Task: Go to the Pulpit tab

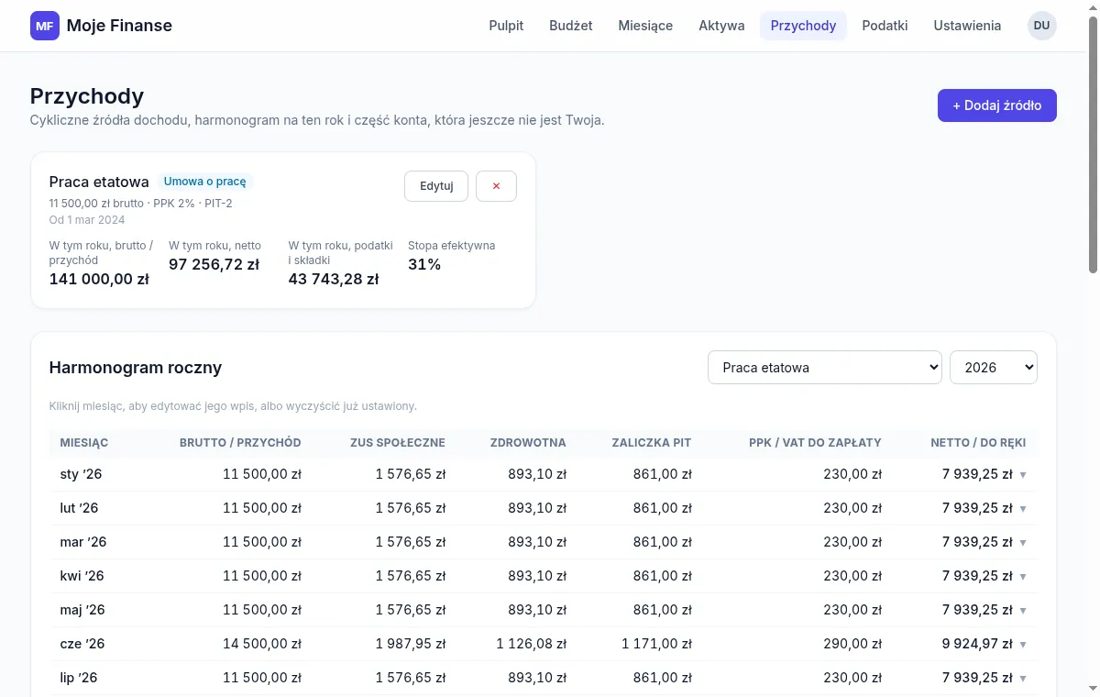Action: 506,26
